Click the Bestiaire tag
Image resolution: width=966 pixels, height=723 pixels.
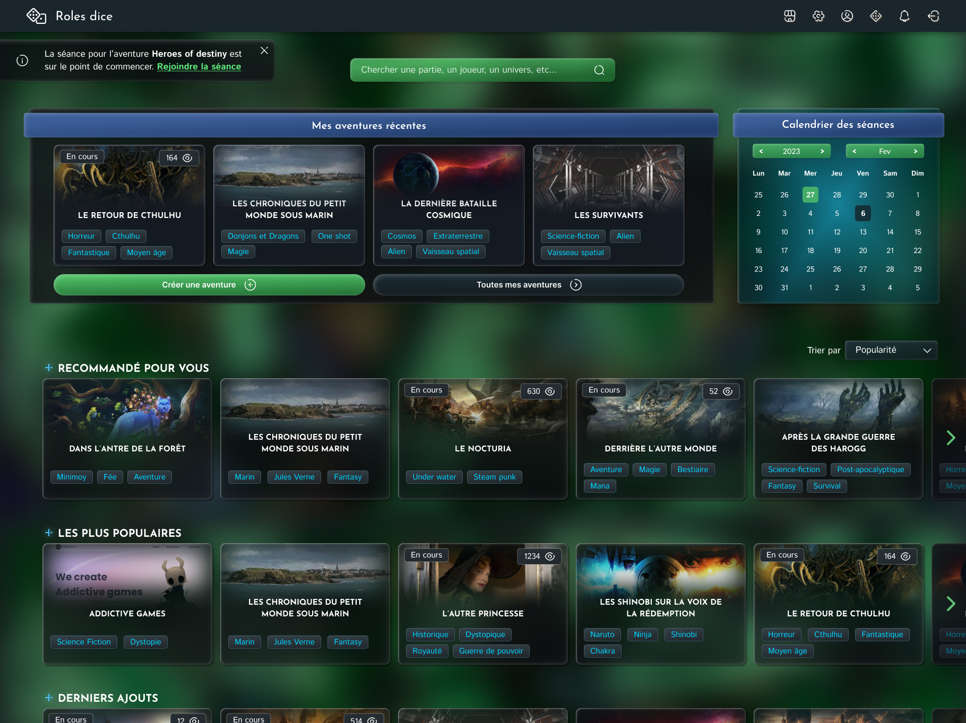coord(693,469)
